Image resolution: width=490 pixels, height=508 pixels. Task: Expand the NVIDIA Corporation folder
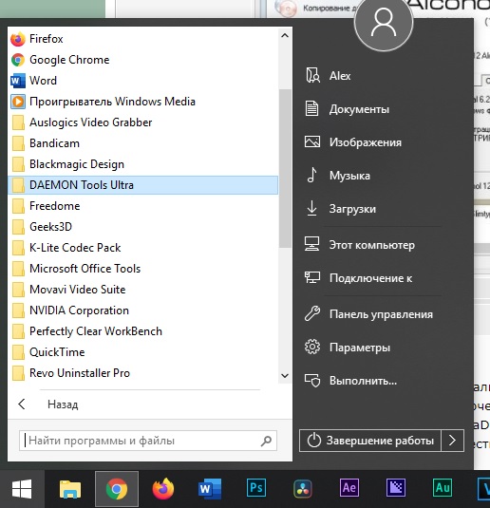(142, 310)
